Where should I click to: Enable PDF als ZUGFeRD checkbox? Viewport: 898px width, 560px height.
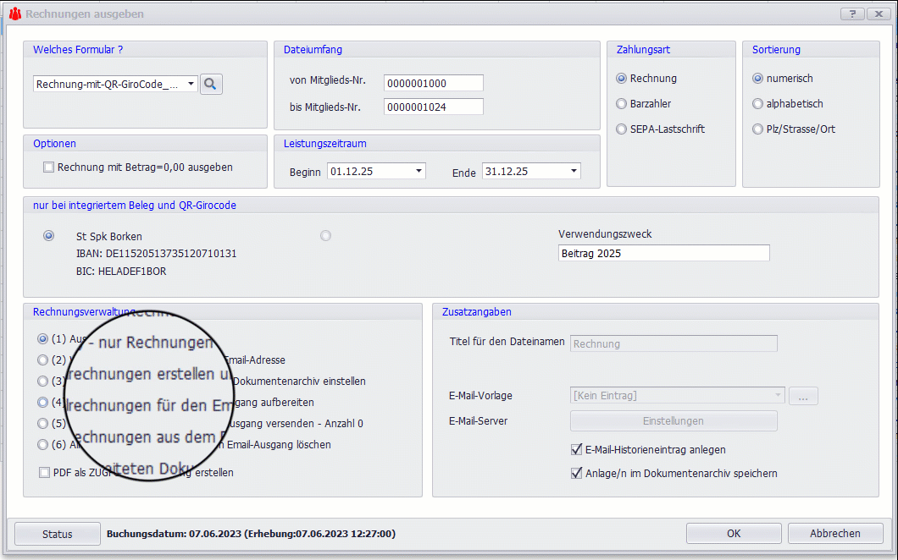click(x=44, y=473)
